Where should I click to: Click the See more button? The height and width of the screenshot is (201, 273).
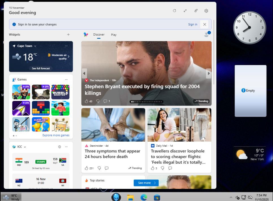point(146,183)
